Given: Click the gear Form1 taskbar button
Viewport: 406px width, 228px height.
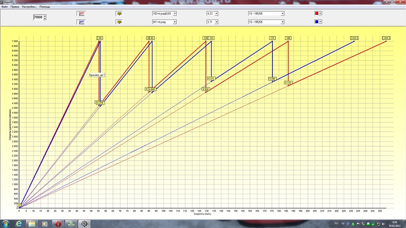Looking at the screenshot, I should click(x=84, y=224).
